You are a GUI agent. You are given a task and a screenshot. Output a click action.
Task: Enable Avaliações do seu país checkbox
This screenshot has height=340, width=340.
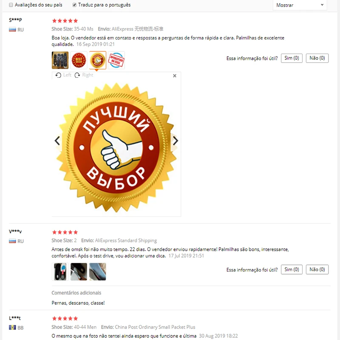click(11, 5)
